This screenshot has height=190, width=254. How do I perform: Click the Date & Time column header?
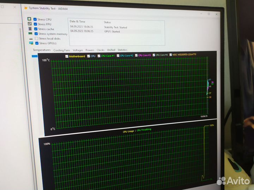[77, 21]
